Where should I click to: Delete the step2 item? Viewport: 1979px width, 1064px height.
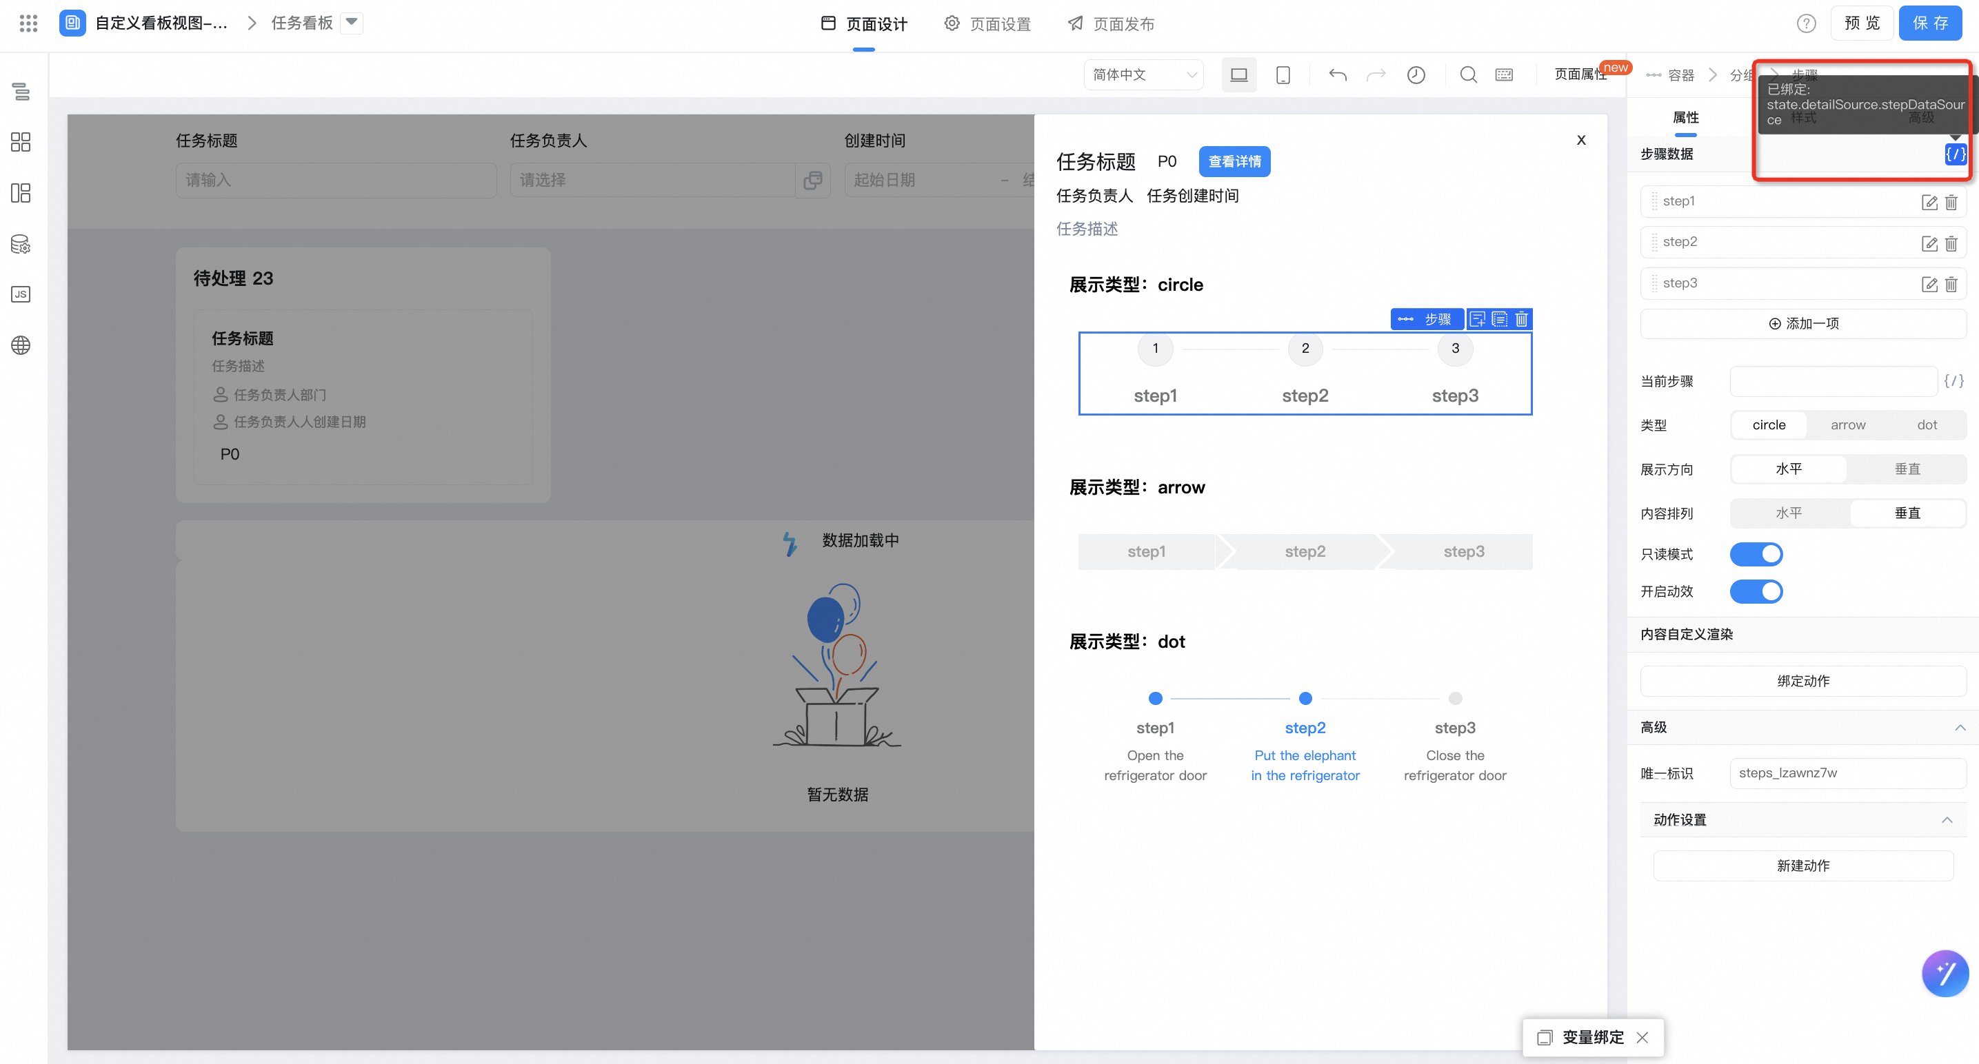(1951, 243)
